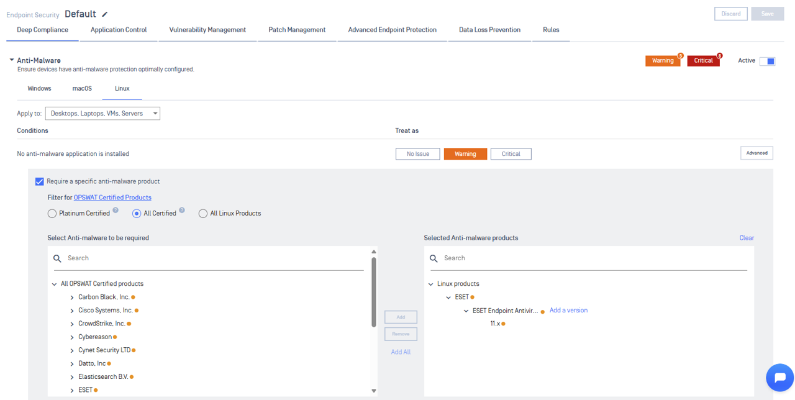This screenshot has height=400, width=795.
Task: Open the Apply to device types dropdown
Action: click(x=102, y=114)
